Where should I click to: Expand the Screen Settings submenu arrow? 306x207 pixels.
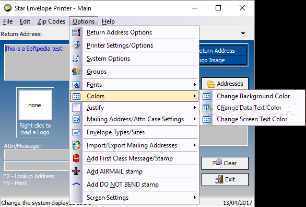(194, 197)
